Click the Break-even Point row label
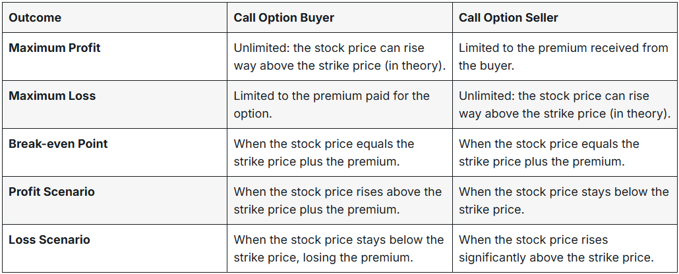 tap(58, 144)
